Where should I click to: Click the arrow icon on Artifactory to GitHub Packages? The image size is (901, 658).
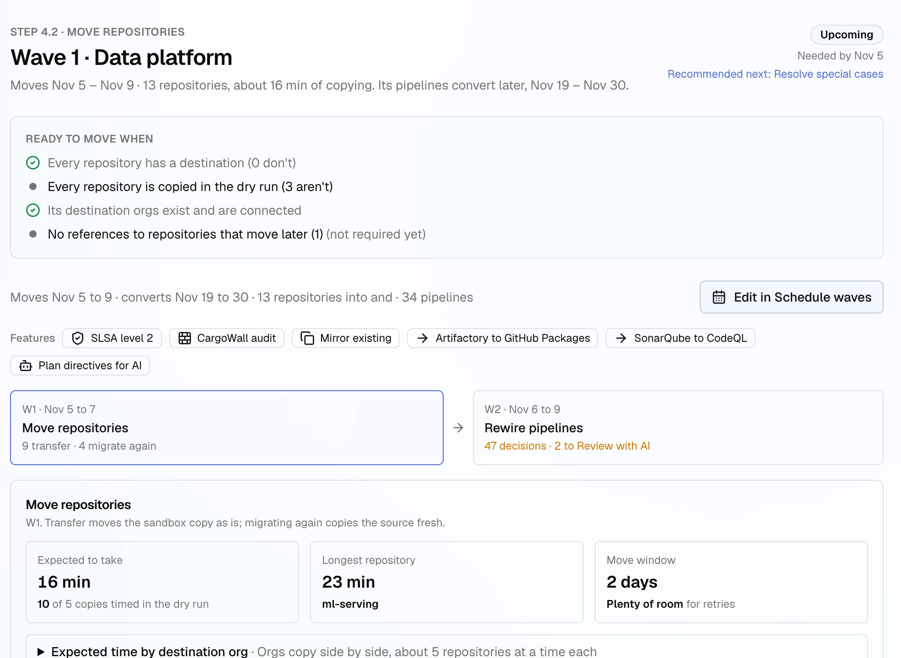[423, 339]
